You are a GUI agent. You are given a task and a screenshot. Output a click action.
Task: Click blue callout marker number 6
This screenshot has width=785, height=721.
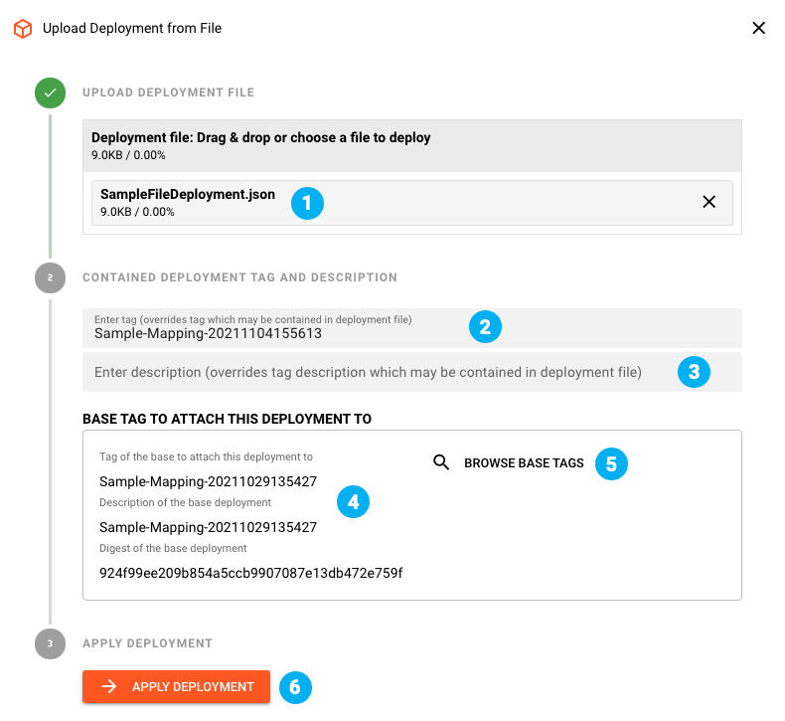point(295,686)
